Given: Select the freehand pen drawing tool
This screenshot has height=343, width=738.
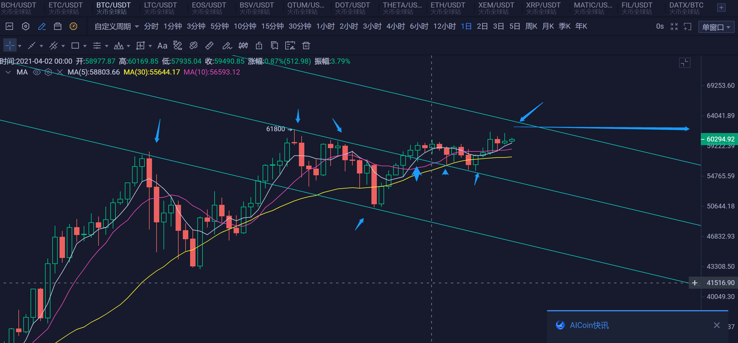Looking at the screenshot, I should tap(227, 46).
